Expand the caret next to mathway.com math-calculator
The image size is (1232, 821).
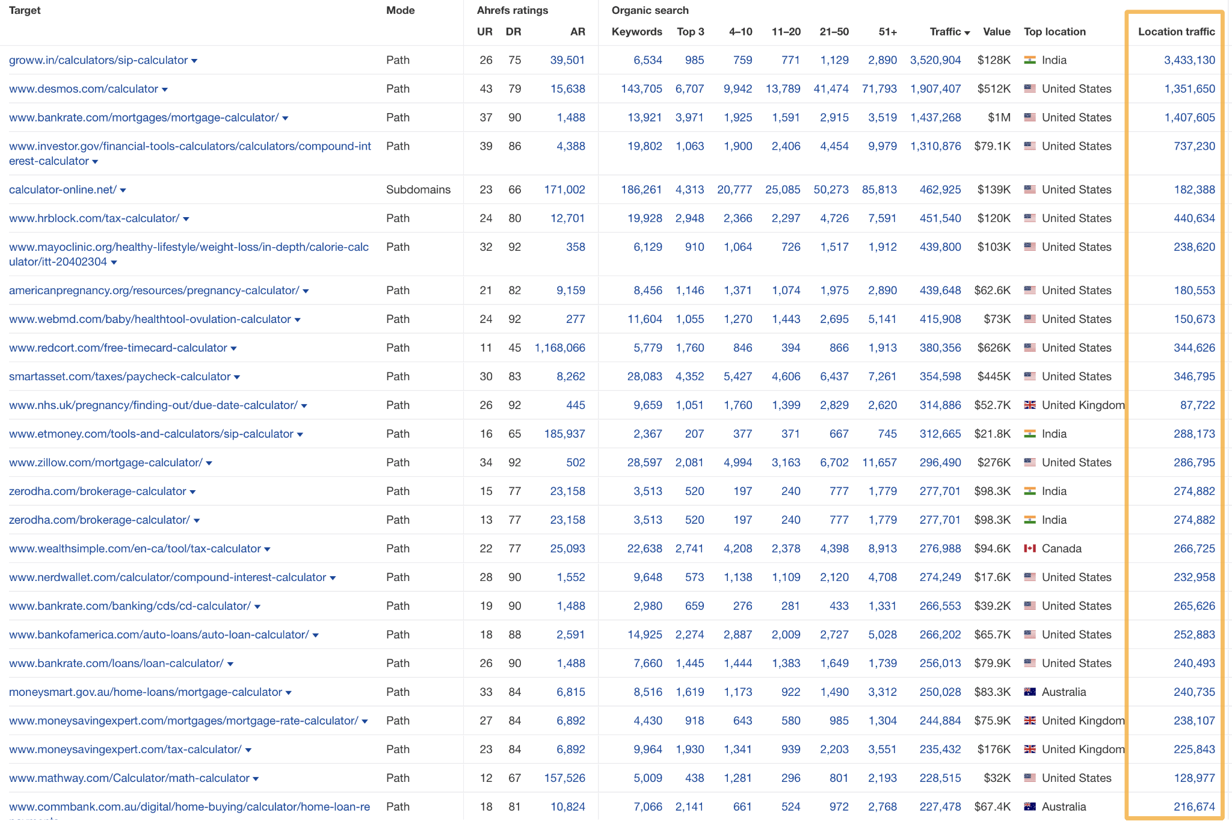[x=255, y=778]
